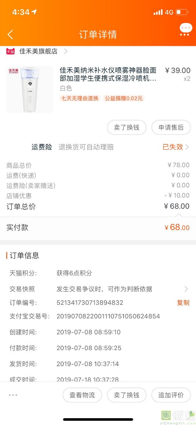The width and height of the screenshot is (196, 425).
Task: Open the 佳禾美旗舰店 store chevron
Action: pos(66,51)
